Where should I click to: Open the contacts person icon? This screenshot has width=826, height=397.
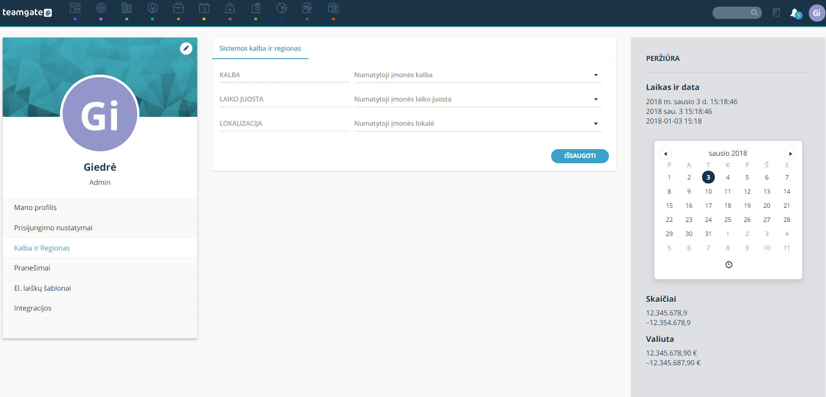click(153, 8)
